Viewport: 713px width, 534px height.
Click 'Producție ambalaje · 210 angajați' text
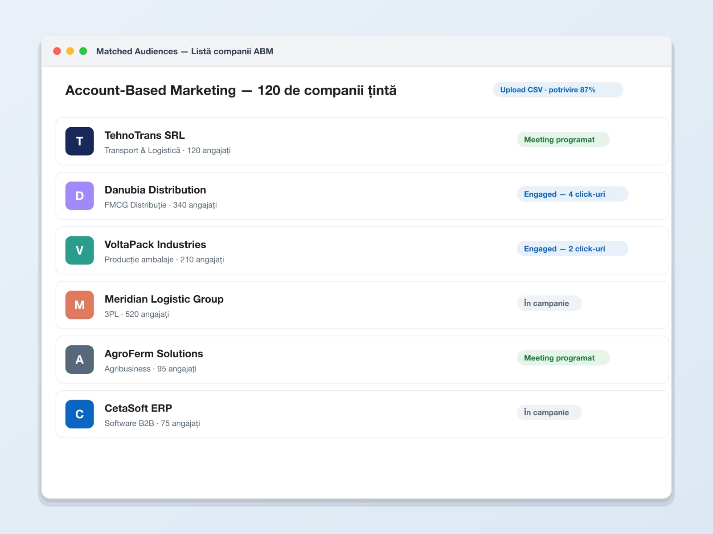[164, 259]
